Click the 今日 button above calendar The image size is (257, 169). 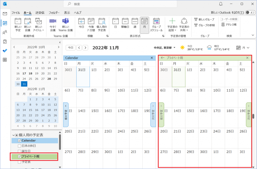[71, 47]
